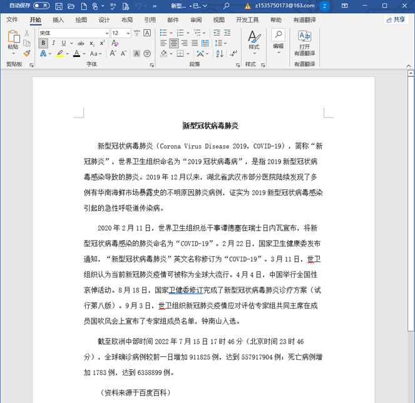Expand the line spacing dropdown
415x403 pixels.
225,43
